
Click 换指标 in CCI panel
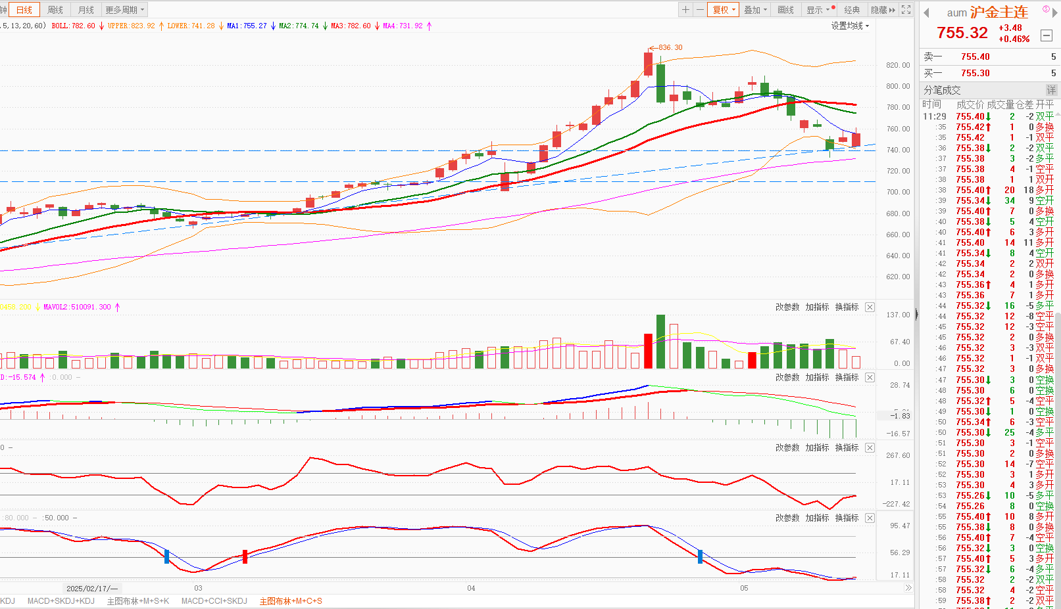847,447
